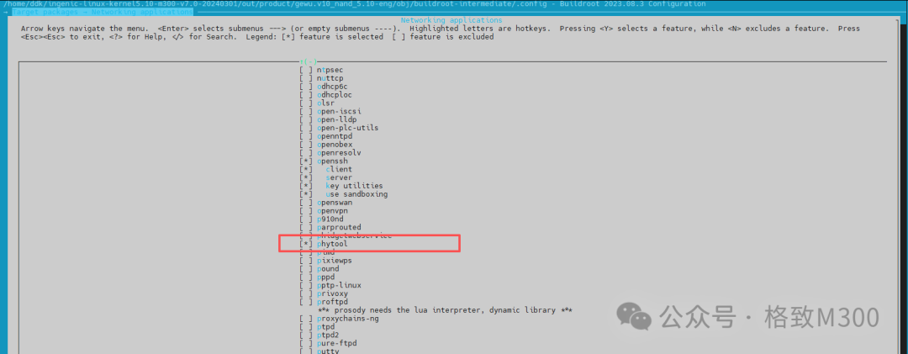Toggle the odhcp6c checkbox
This screenshot has width=908, height=354.
tap(306, 87)
